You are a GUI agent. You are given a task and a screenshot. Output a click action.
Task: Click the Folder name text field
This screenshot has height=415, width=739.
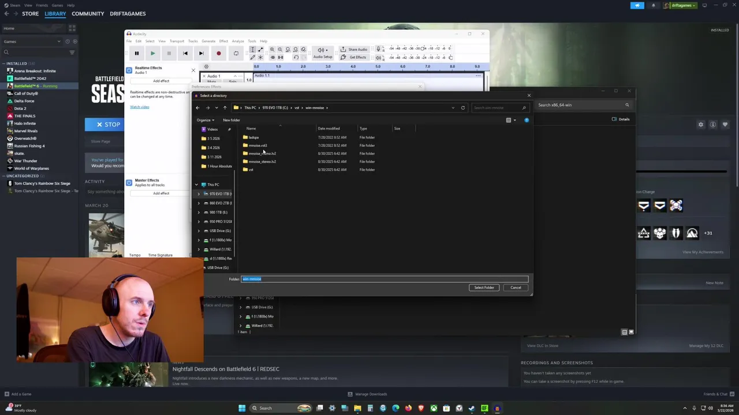pyautogui.click(x=385, y=279)
